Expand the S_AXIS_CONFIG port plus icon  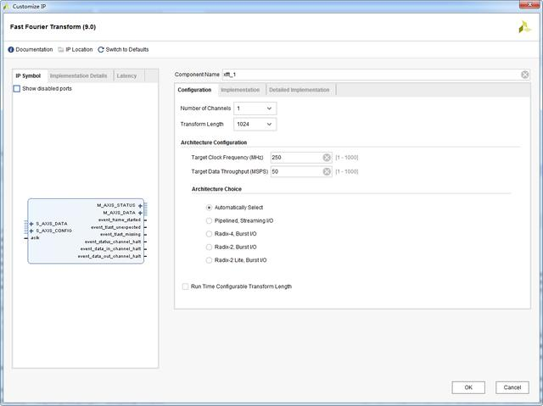pos(31,231)
